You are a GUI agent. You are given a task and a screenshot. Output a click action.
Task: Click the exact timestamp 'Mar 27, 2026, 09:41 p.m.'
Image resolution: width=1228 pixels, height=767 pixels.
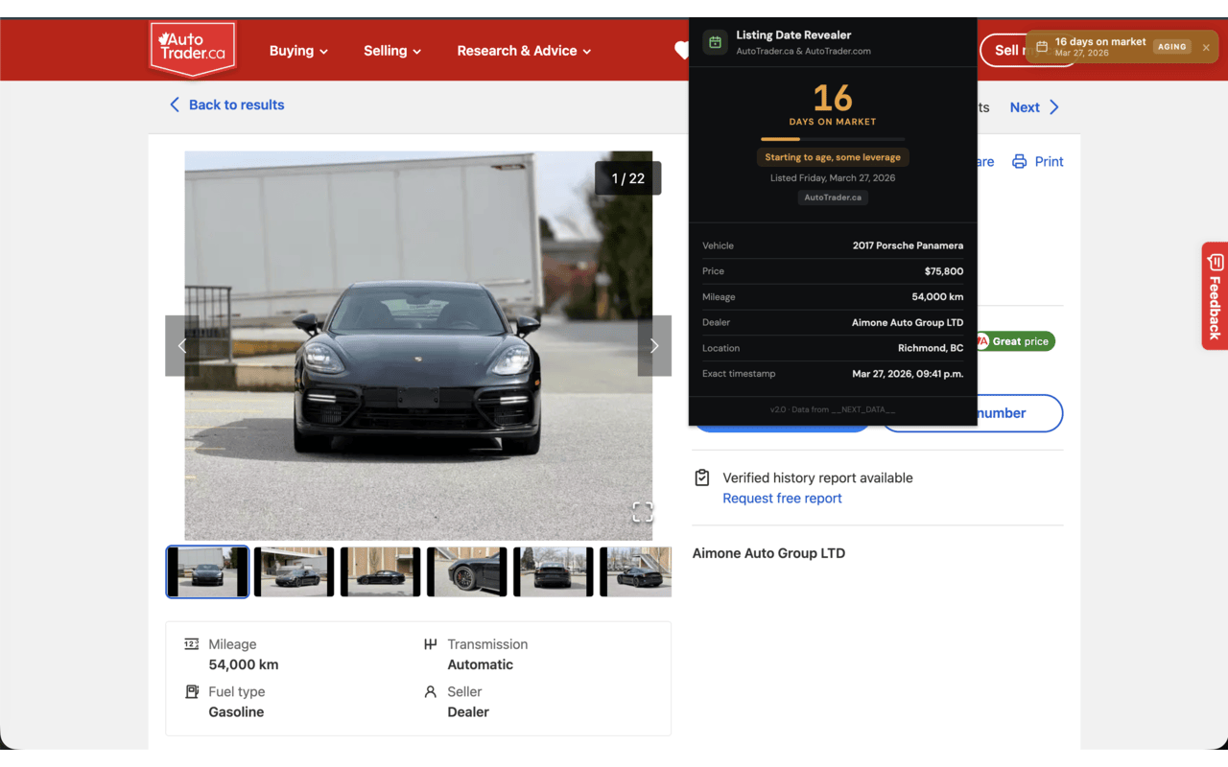(908, 374)
